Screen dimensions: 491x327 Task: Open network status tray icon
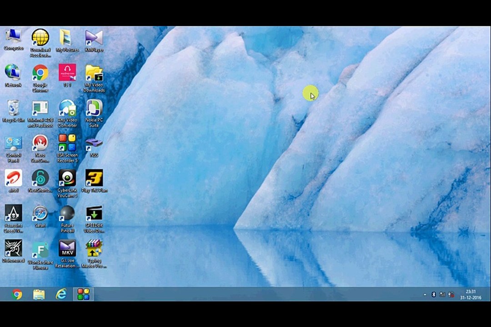coord(442,294)
